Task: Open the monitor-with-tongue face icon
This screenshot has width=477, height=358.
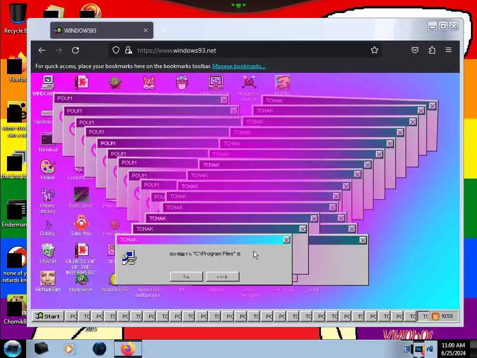Action: tap(215, 83)
